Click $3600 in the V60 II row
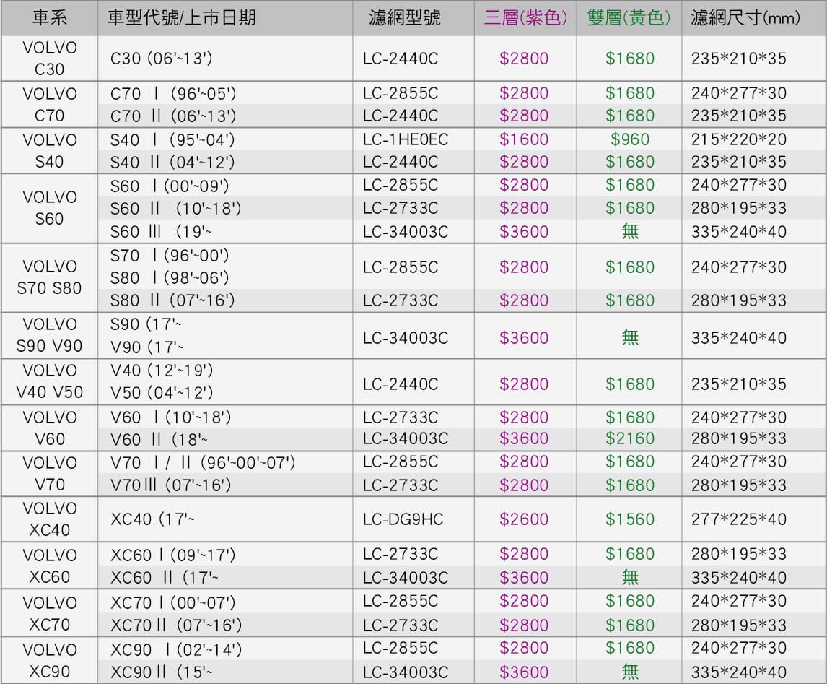 [524, 438]
